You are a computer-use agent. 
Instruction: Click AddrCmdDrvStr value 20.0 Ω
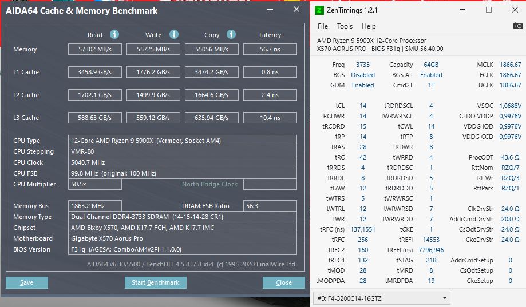pyautogui.click(x=510, y=219)
